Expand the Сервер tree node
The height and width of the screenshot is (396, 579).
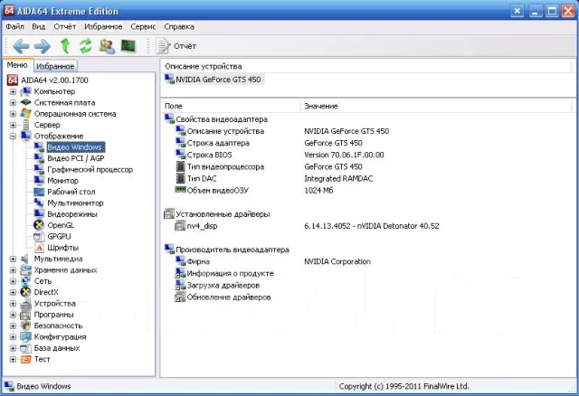point(13,125)
